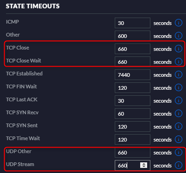This screenshot has width=186, height=173.
Task: Focus the UDP Other timeout field
Action: coord(132,152)
